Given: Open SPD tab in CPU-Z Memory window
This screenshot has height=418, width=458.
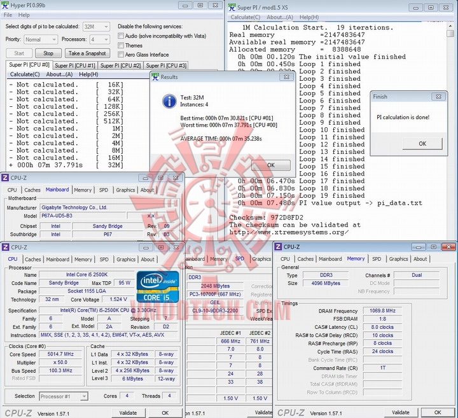Looking at the screenshot, I should (x=377, y=259).
